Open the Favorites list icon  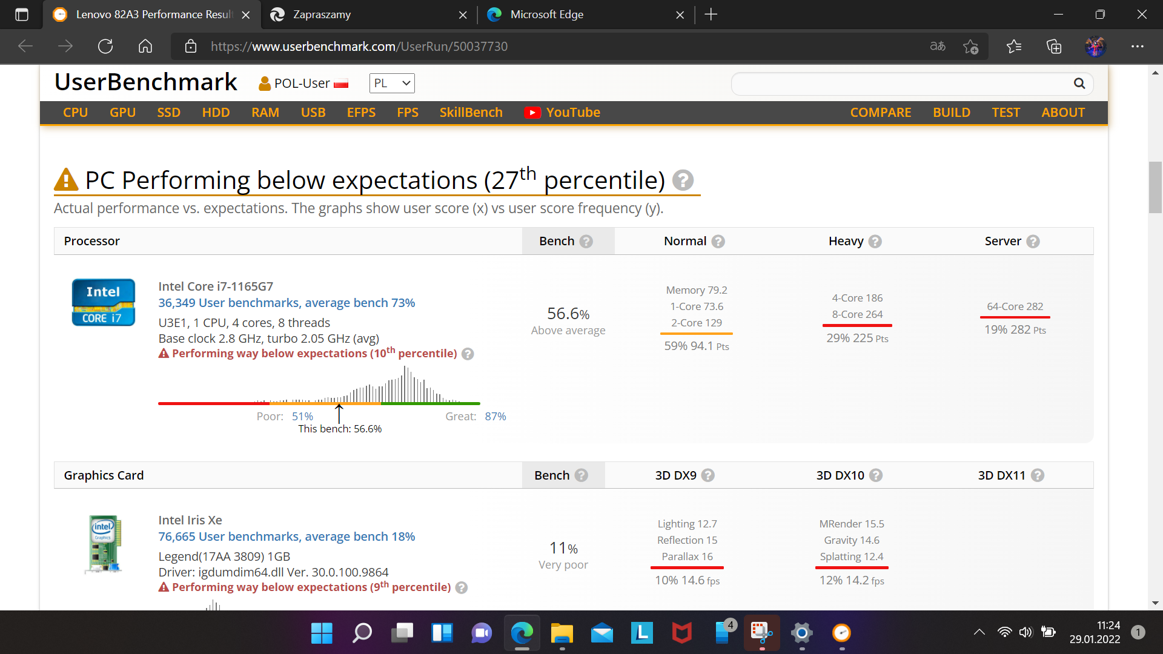tap(1014, 47)
